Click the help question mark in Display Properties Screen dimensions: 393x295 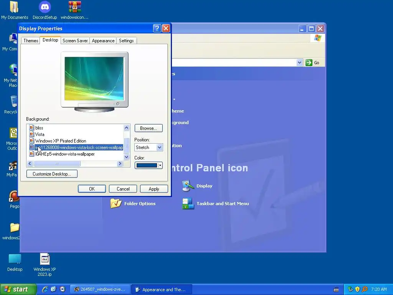click(x=157, y=28)
